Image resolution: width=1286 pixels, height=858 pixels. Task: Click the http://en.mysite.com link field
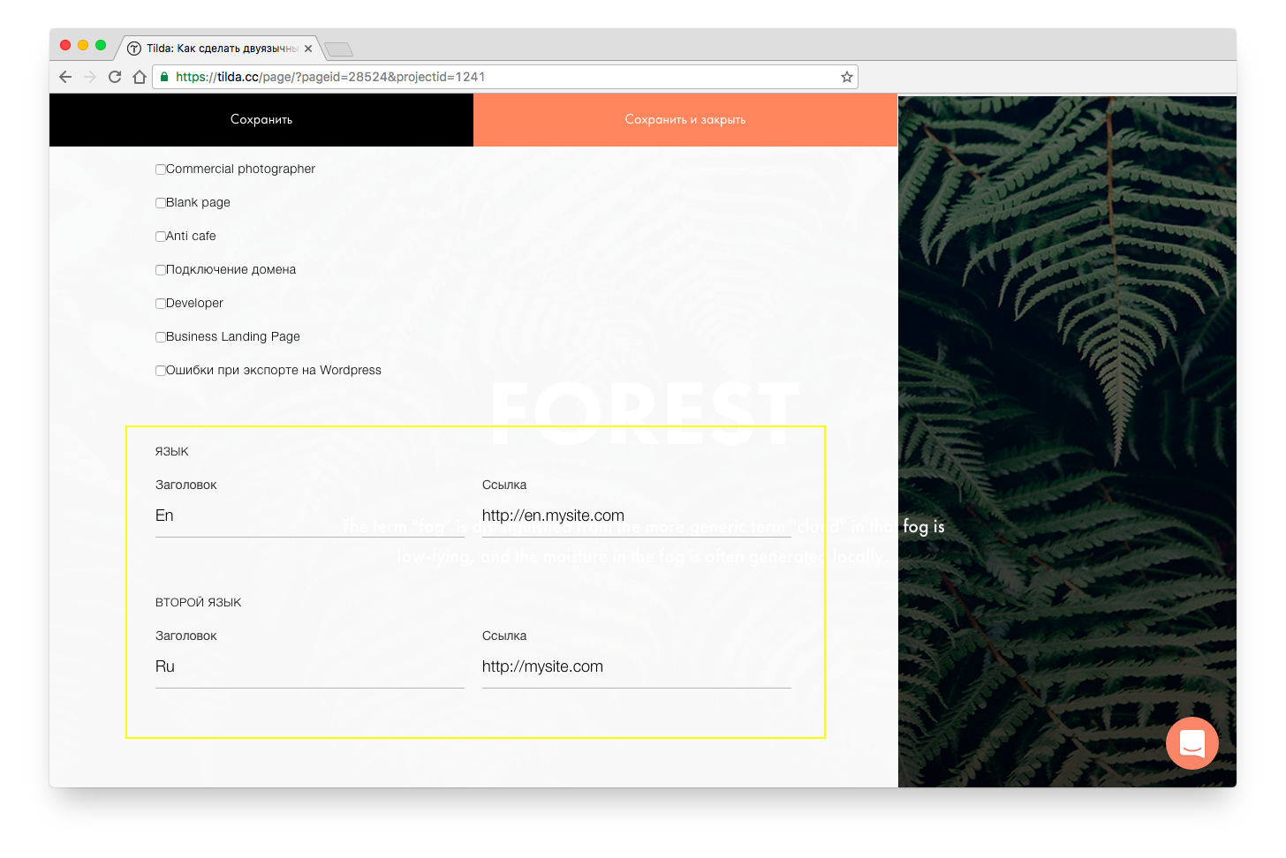coord(637,516)
